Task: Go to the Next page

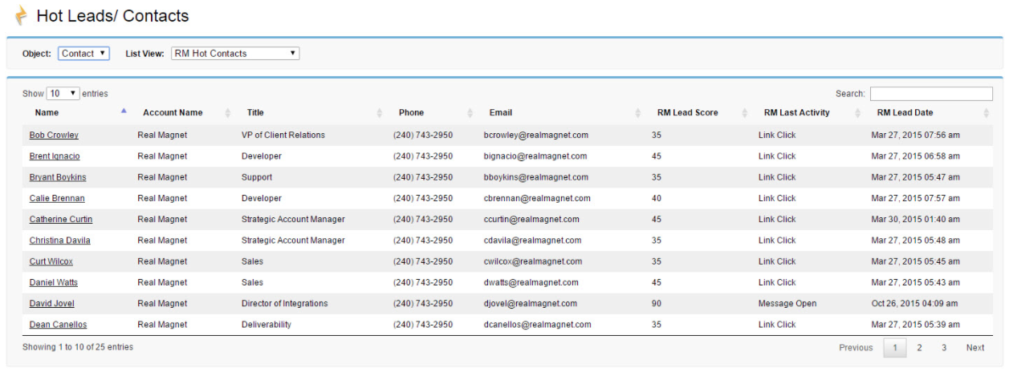Action: click(975, 348)
